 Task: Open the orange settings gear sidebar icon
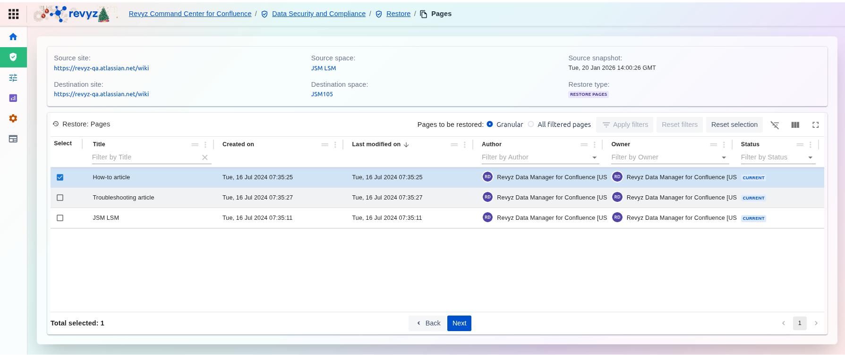pyautogui.click(x=13, y=118)
